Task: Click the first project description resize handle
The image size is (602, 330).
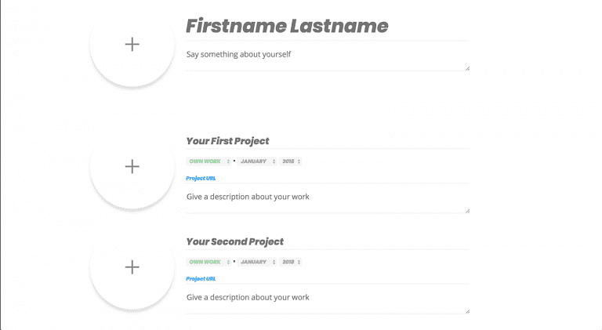Action: (x=467, y=210)
